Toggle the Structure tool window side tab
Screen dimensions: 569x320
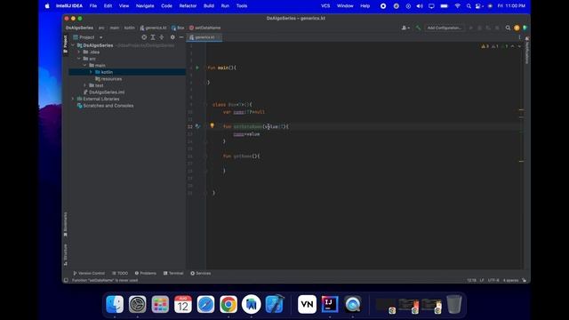pyautogui.click(x=65, y=255)
